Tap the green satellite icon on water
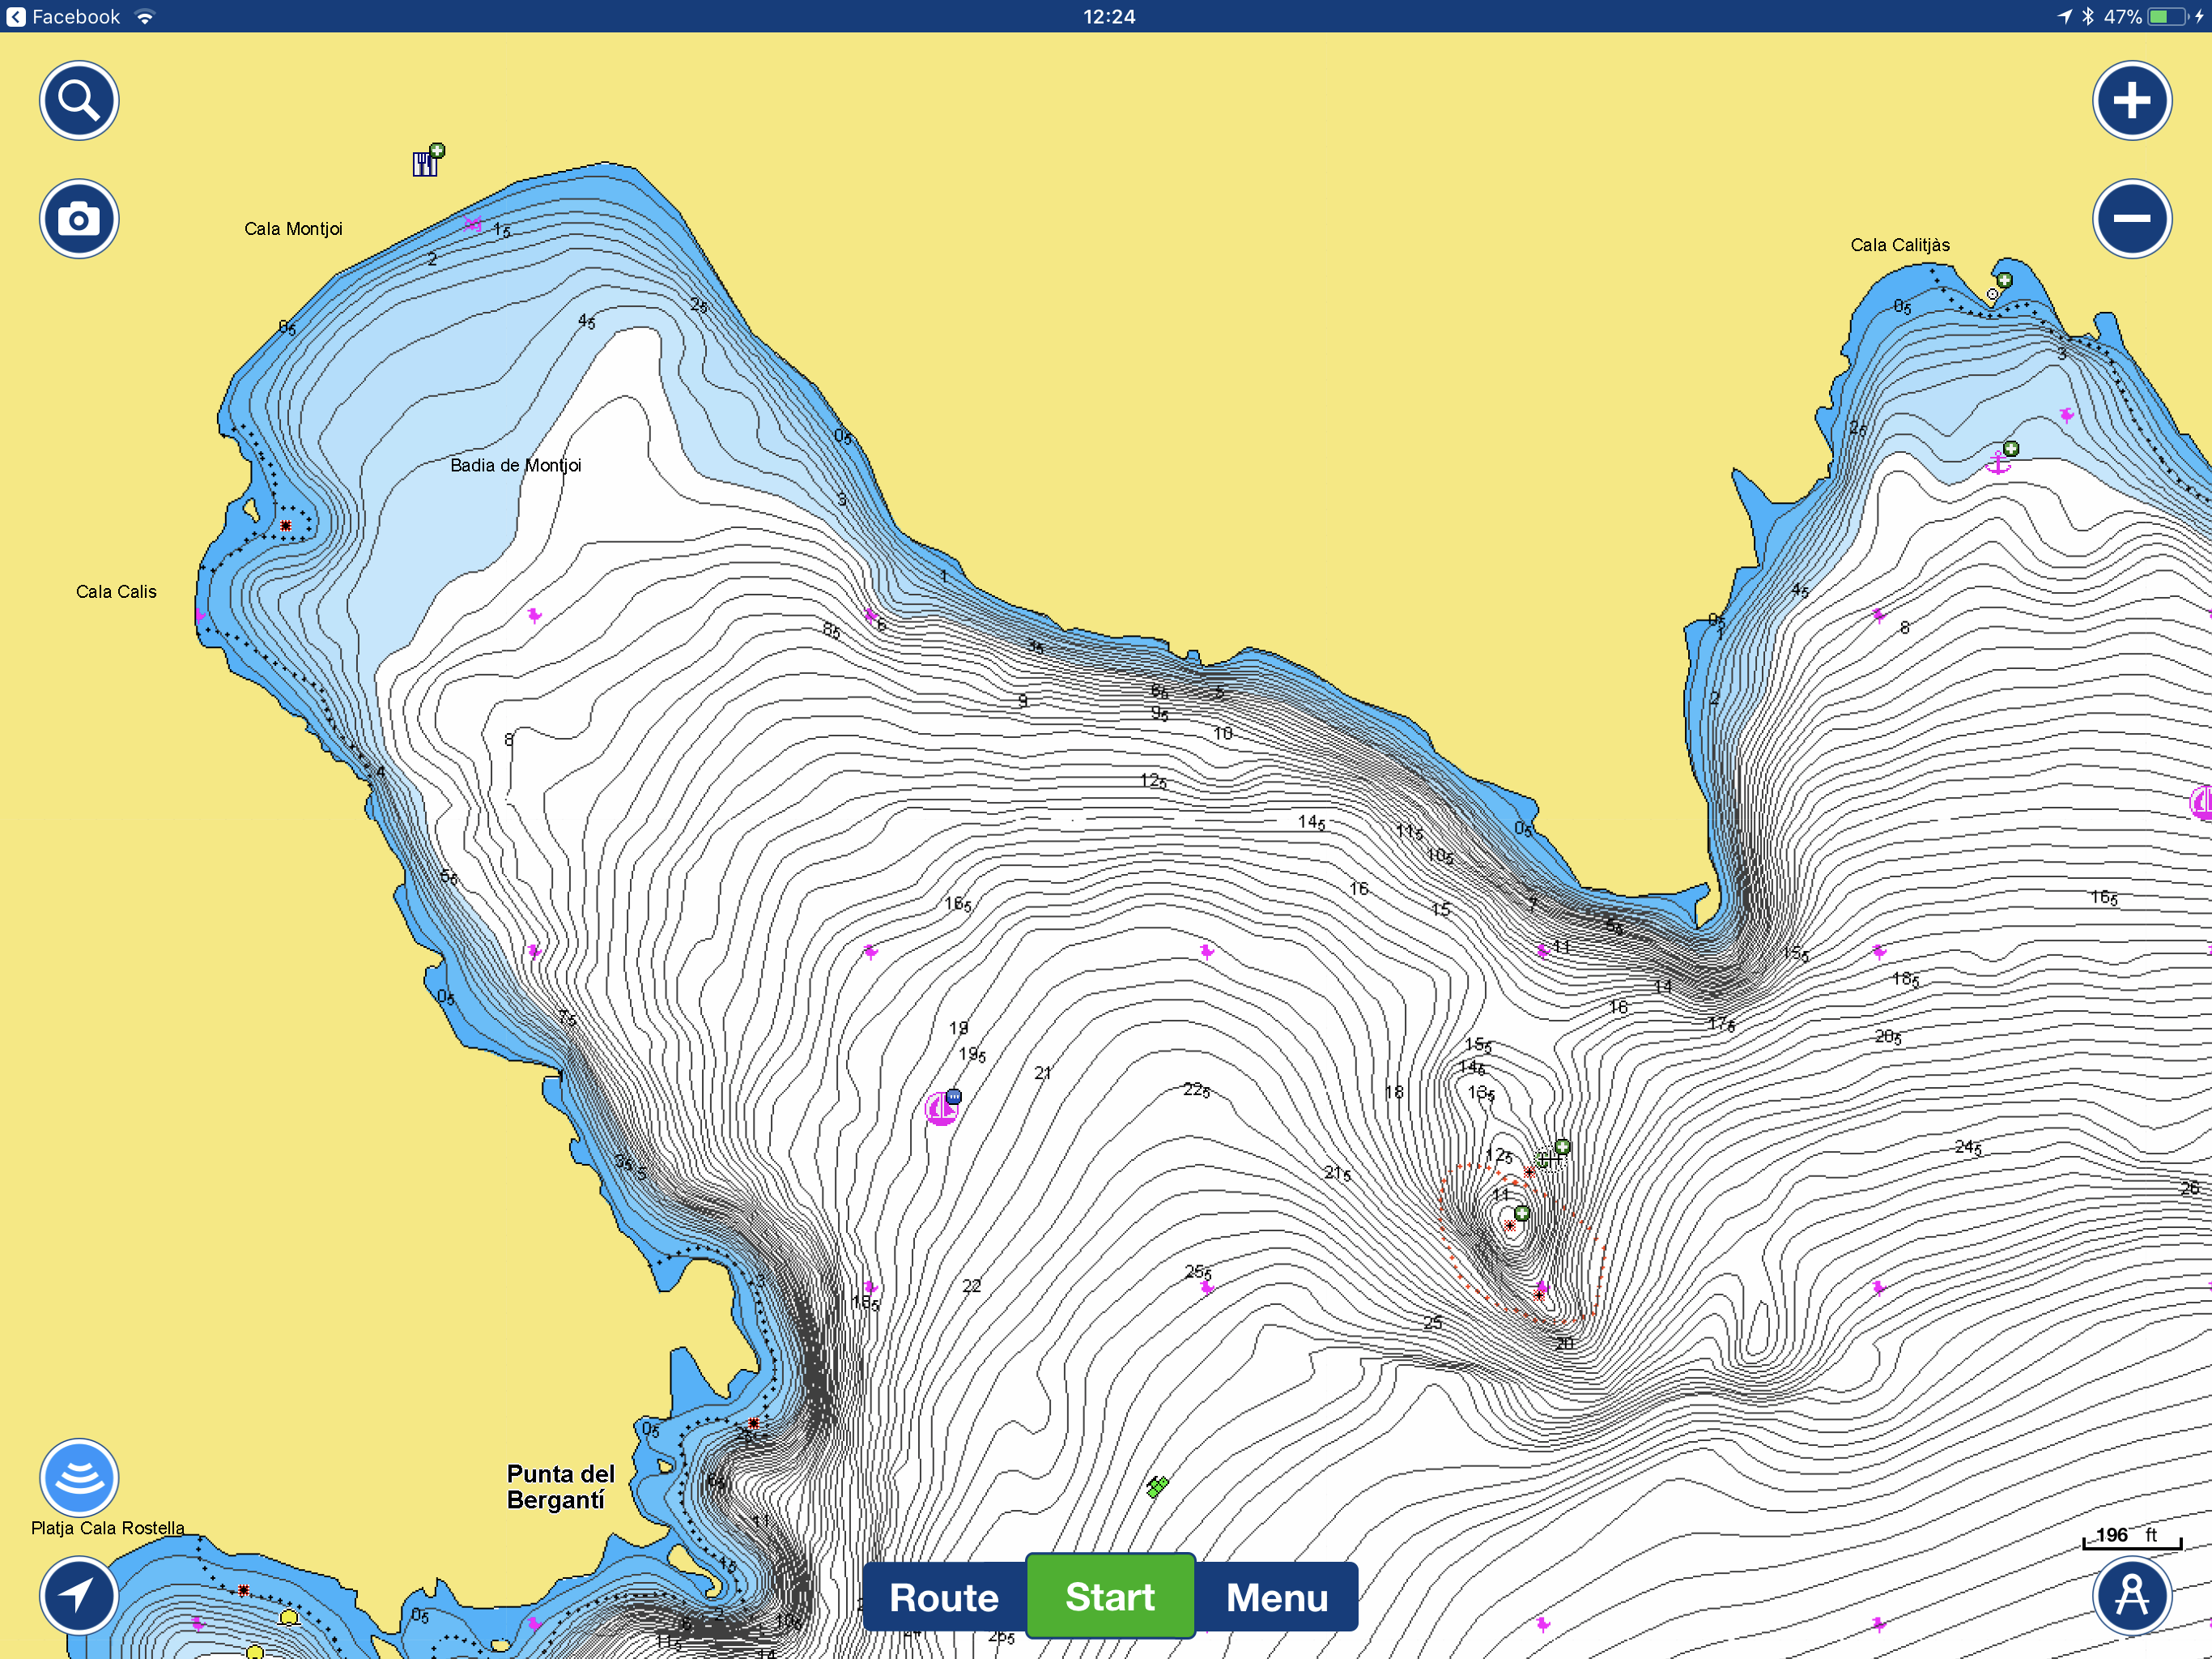 click(x=1157, y=1487)
